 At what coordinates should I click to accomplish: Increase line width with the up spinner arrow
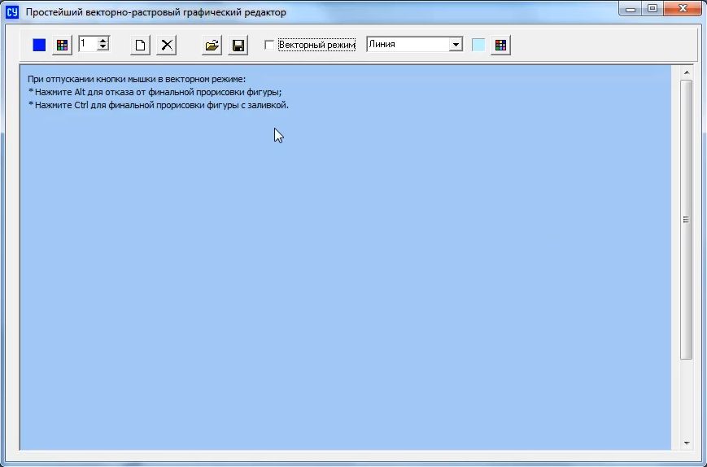(103, 41)
